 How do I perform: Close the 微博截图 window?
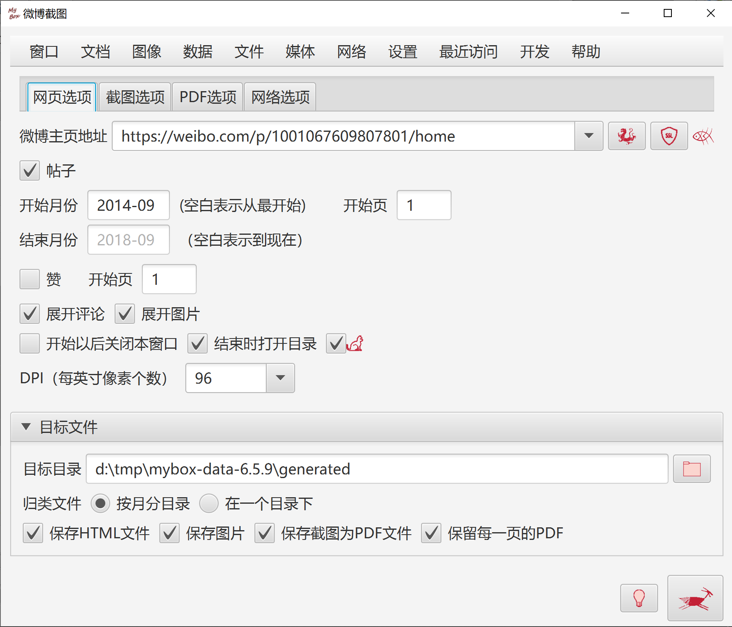[711, 13]
